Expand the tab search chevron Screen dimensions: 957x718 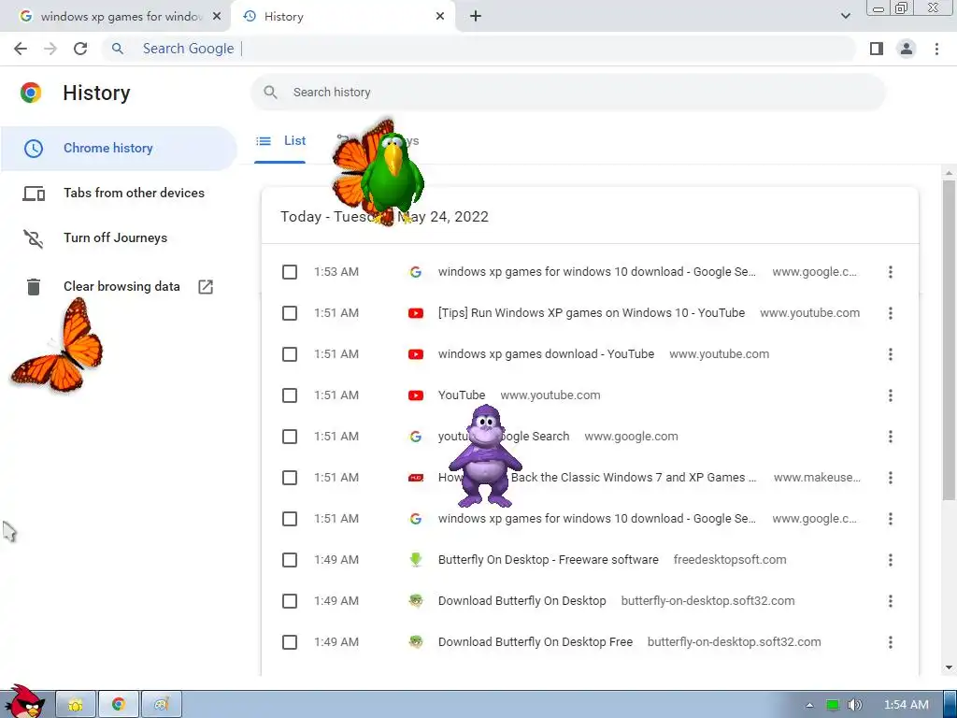[x=845, y=16]
